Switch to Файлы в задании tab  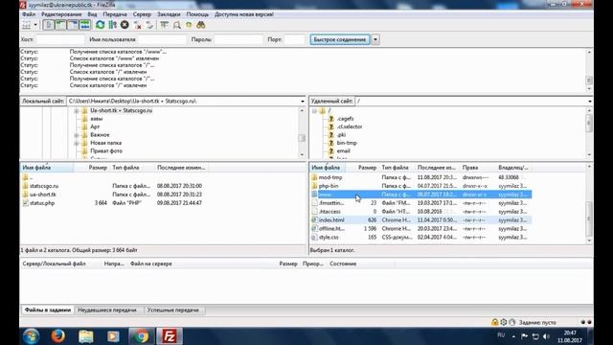tap(48, 310)
